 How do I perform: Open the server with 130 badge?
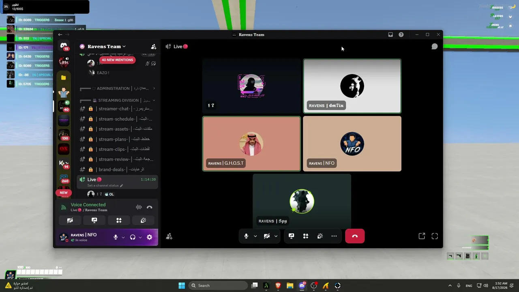(x=64, y=134)
